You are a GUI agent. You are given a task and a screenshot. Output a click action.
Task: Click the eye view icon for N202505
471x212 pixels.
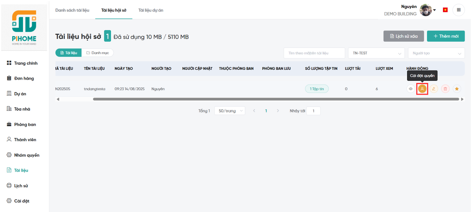(x=410, y=89)
